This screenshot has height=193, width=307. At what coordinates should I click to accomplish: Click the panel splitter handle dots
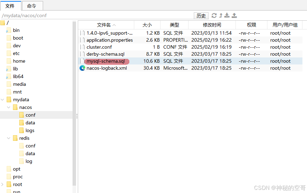(77, 116)
